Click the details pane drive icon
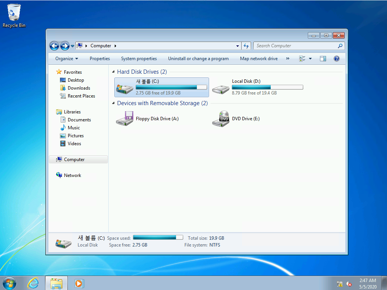 click(x=63, y=243)
